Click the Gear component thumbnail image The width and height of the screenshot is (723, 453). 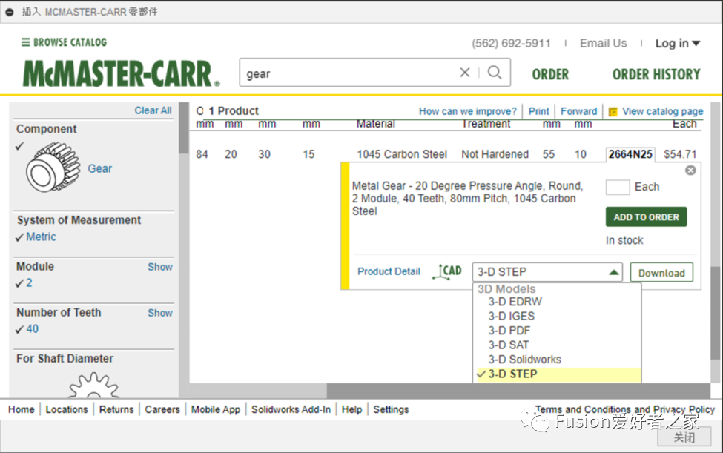[53, 167]
